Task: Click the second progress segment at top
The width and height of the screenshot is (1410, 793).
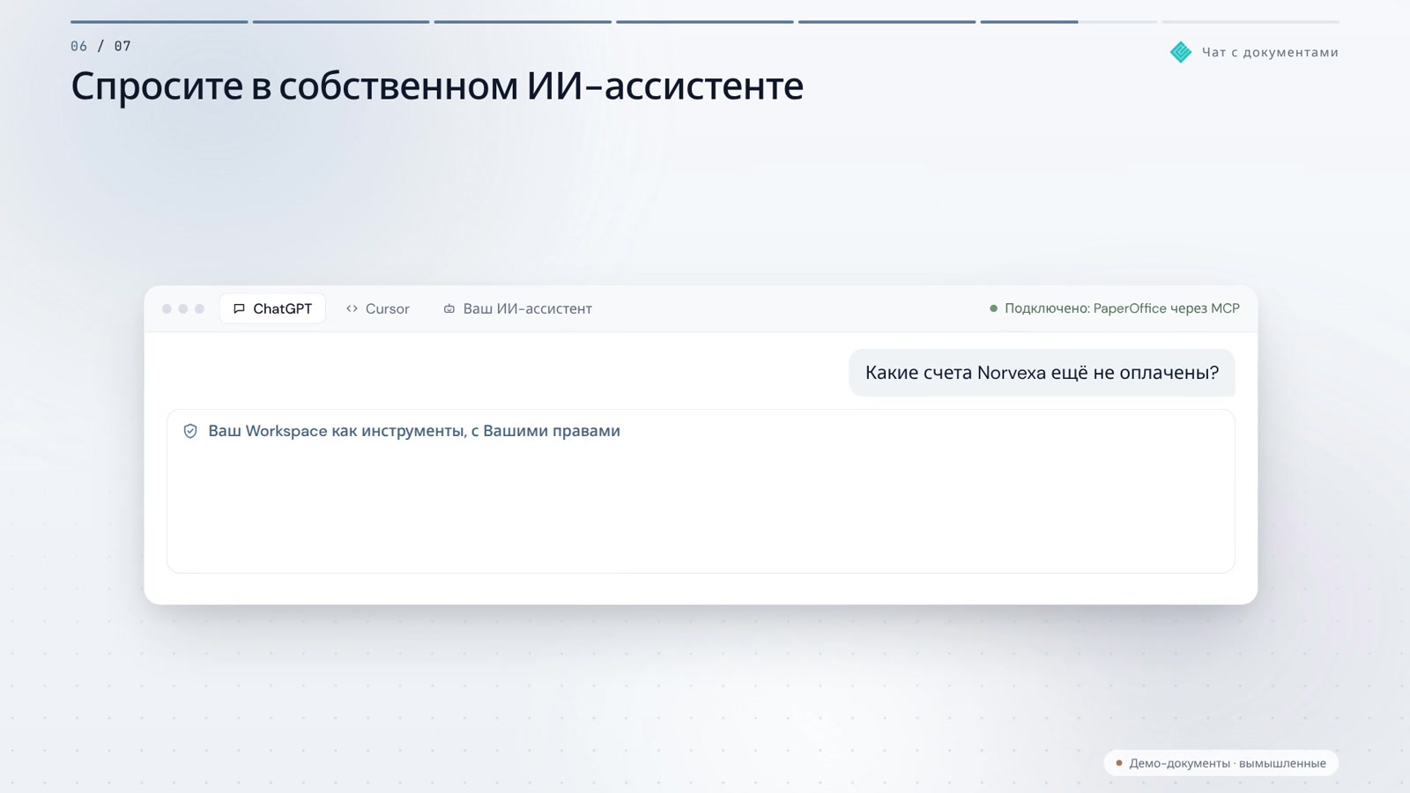Action: coord(341,21)
